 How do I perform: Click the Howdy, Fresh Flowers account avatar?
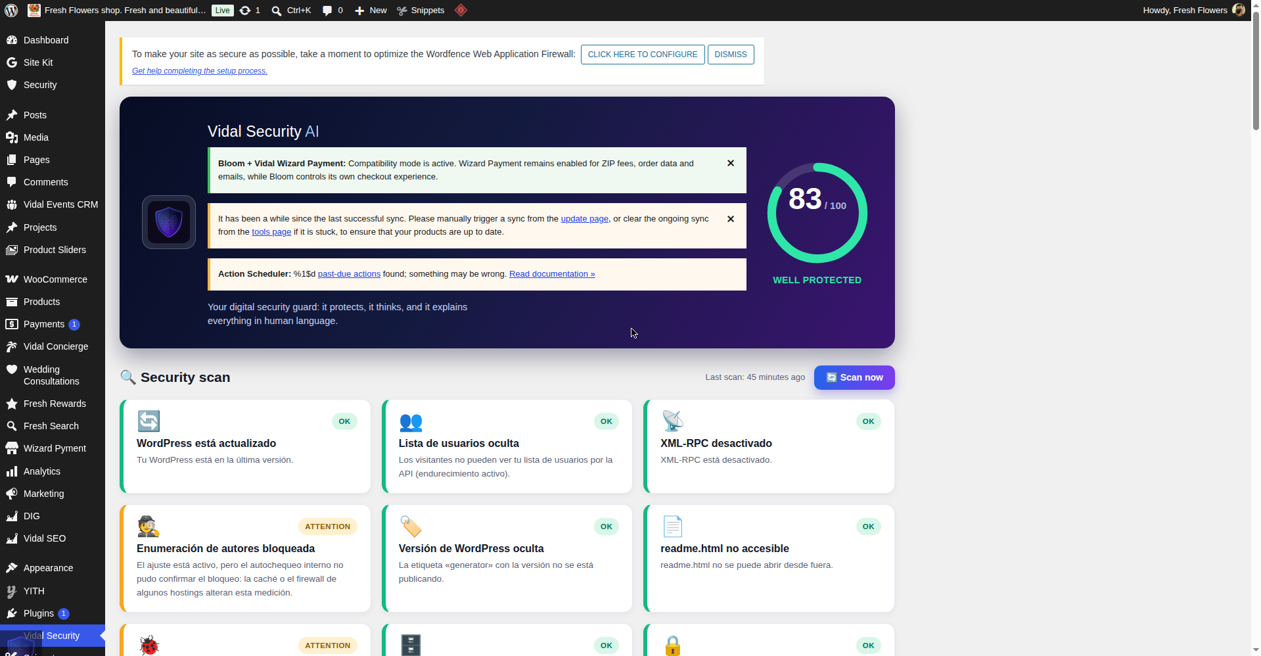tap(1239, 10)
